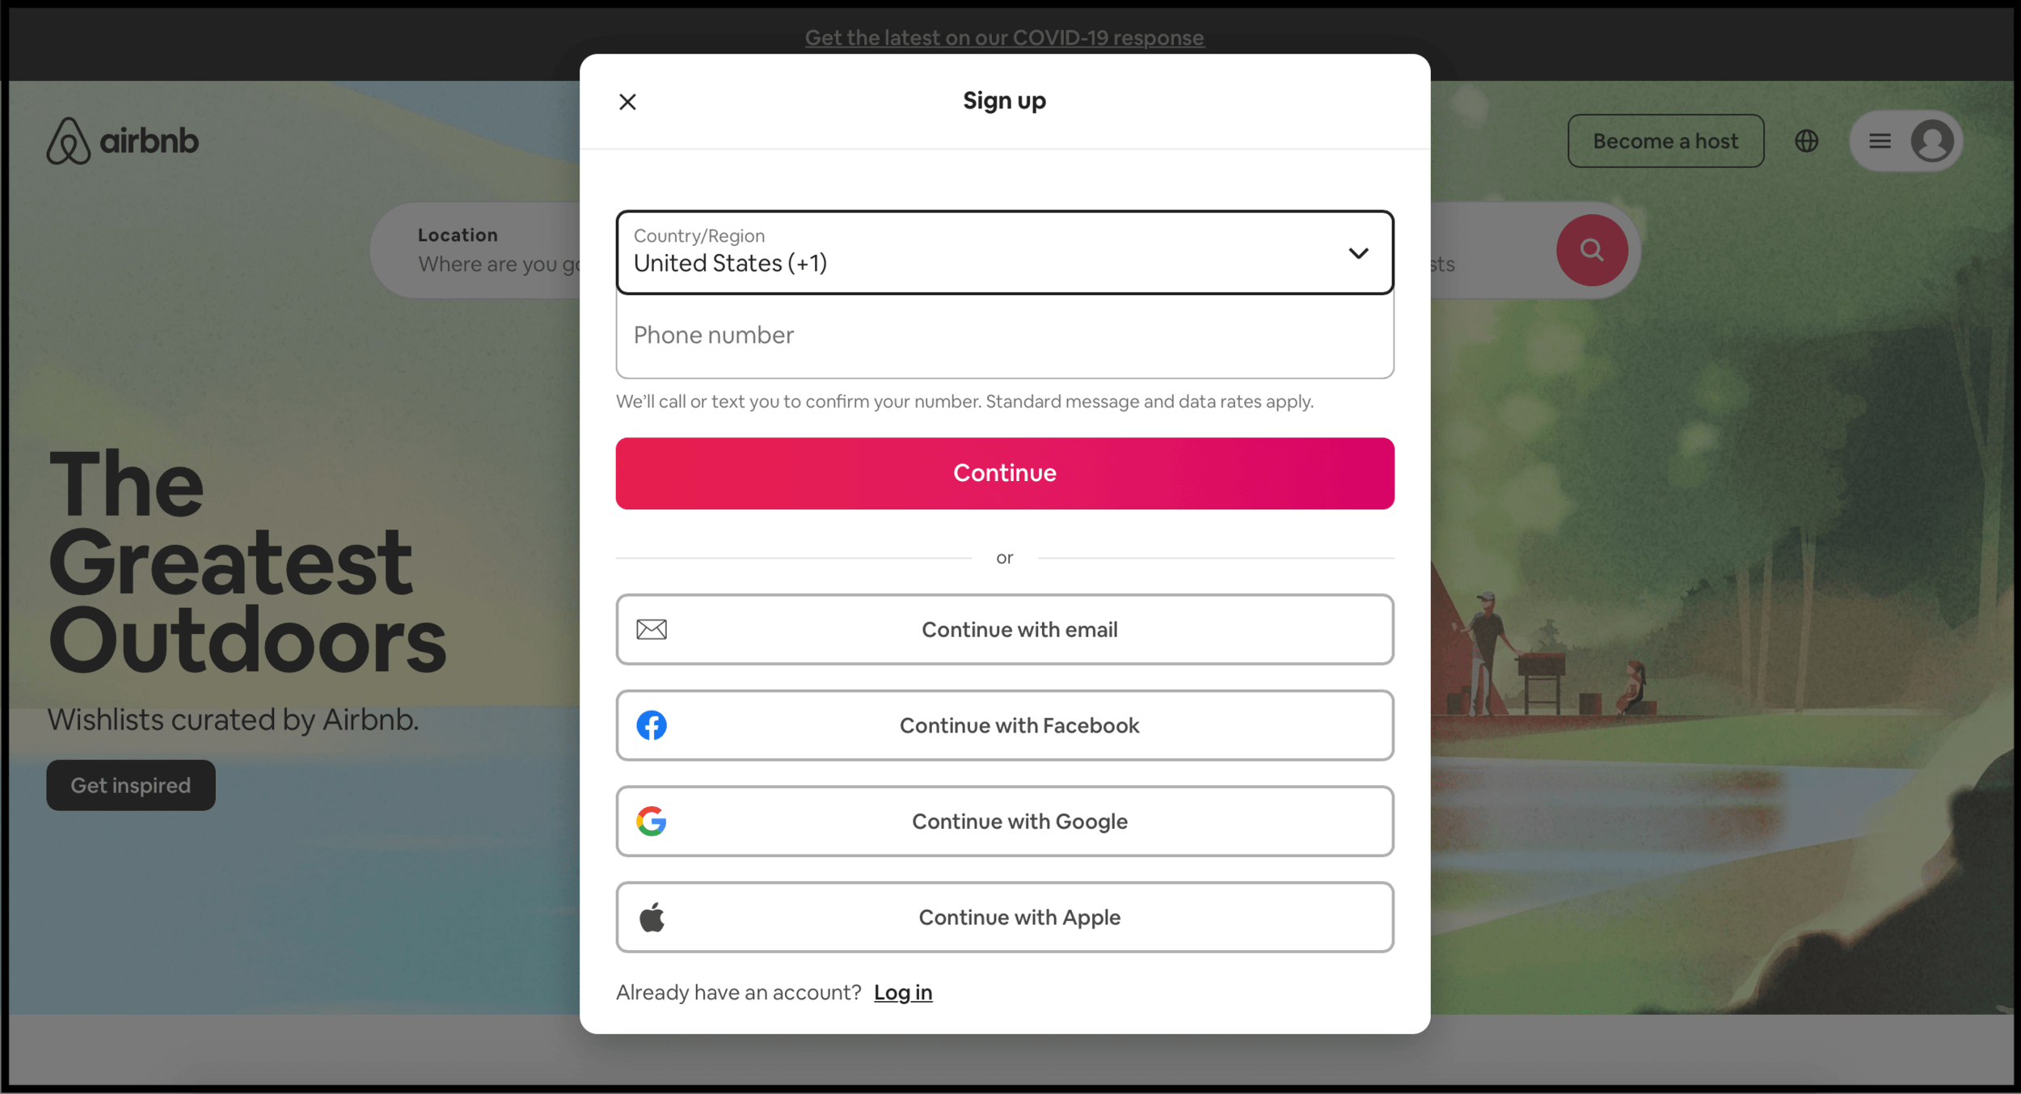
Task: Click the Google icon button
Action: [x=653, y=821]
